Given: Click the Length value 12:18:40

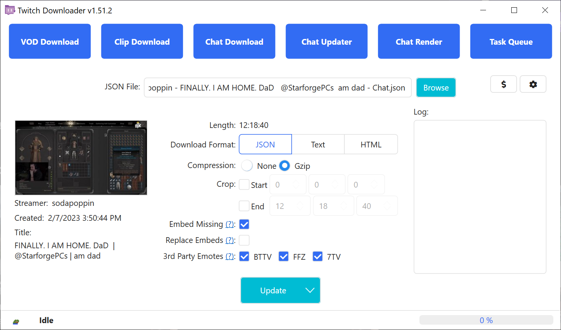Looking at the screenshot, I should click(x=254, y=125).
